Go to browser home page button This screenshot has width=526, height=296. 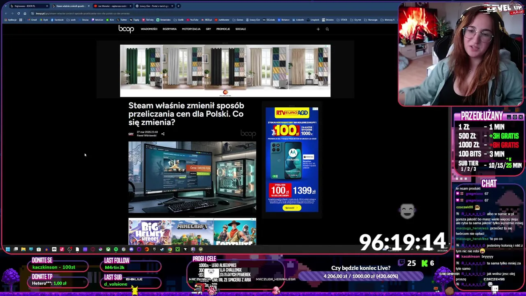point(25,14)
